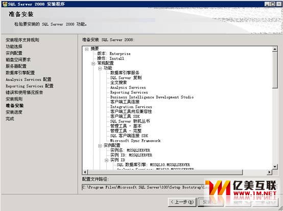This screenshot has width=283, height=211.
Task: Select Analysis Services feature tree item
Action: tap(128, 88)
